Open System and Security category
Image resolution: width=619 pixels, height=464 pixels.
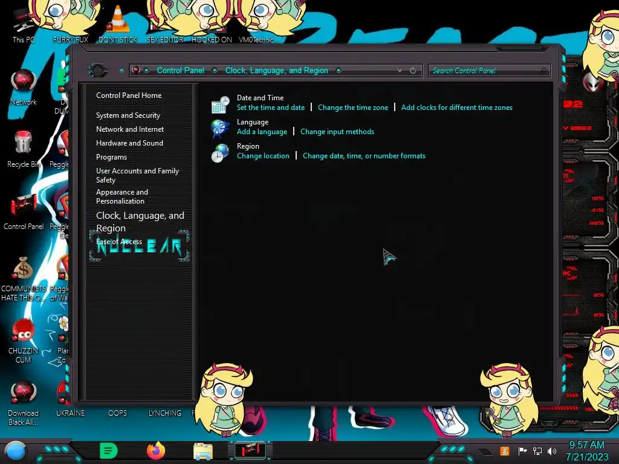[x=128, y=115]
